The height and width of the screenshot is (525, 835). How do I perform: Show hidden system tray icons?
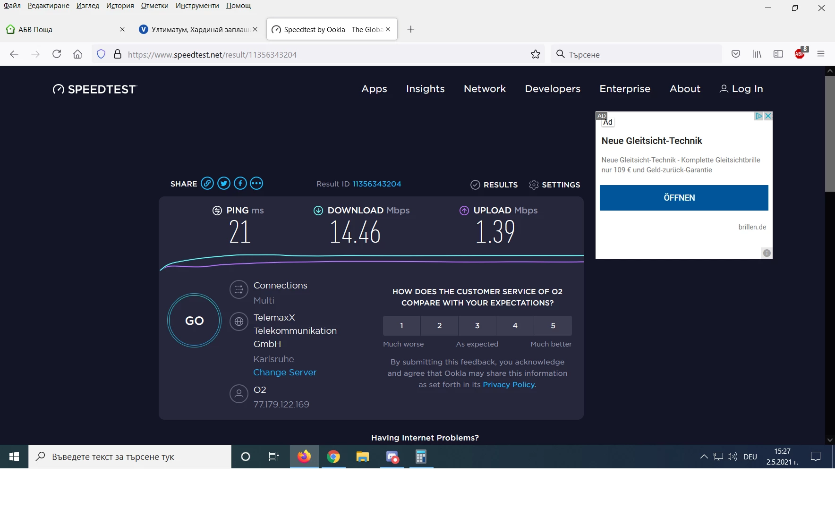click(704, 457)
